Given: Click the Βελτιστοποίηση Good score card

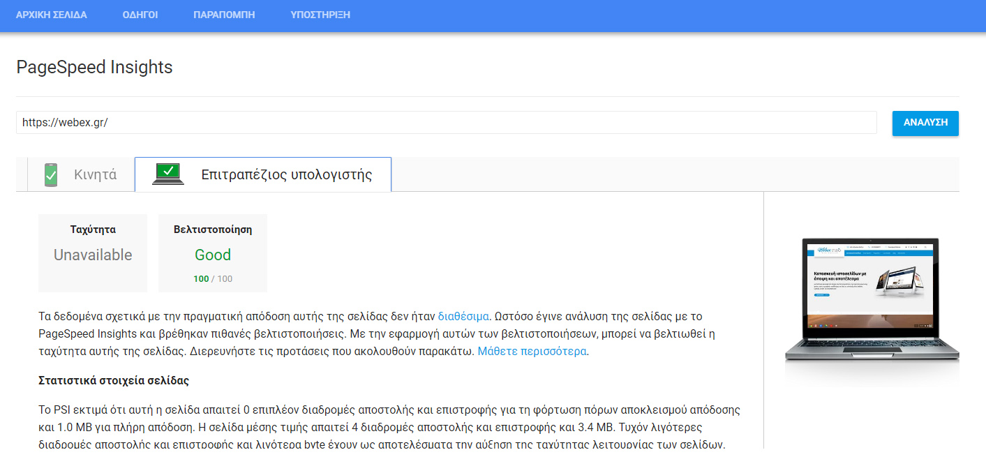Looking at the screenshot, I should pyautogui.click(x=213, y=253).
